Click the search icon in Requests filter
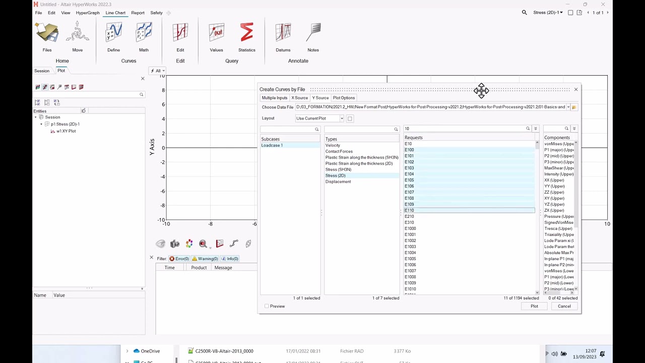 (x=528, y=129)
